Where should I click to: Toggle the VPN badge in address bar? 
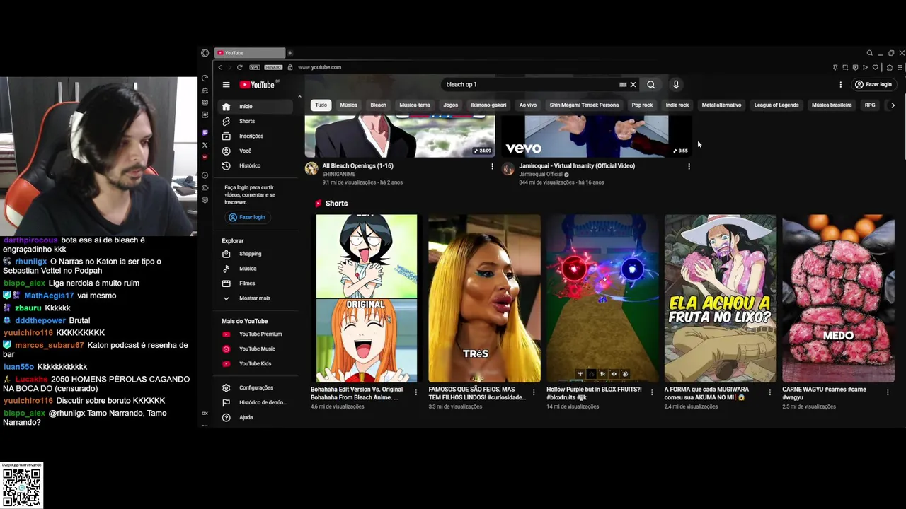[x=254, y=67]
